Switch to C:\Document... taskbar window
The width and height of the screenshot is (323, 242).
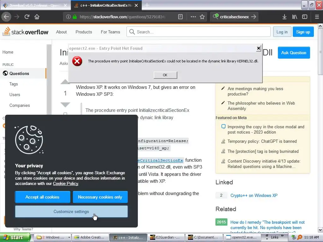point(204,237)
